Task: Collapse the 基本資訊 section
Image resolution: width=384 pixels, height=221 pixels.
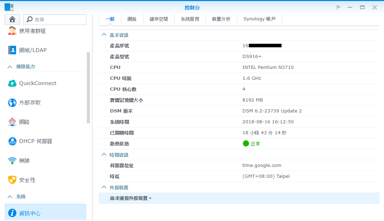Action: point(104,35)
